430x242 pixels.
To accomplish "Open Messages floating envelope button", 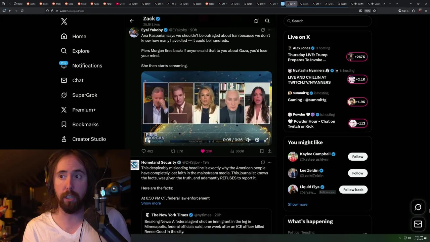I will [418, 224].
